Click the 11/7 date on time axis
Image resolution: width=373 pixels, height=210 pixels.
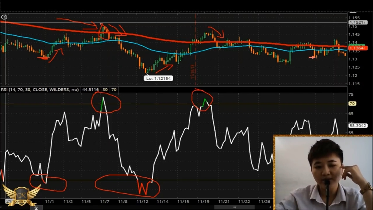pyautogui.click(x=104, y=202)
